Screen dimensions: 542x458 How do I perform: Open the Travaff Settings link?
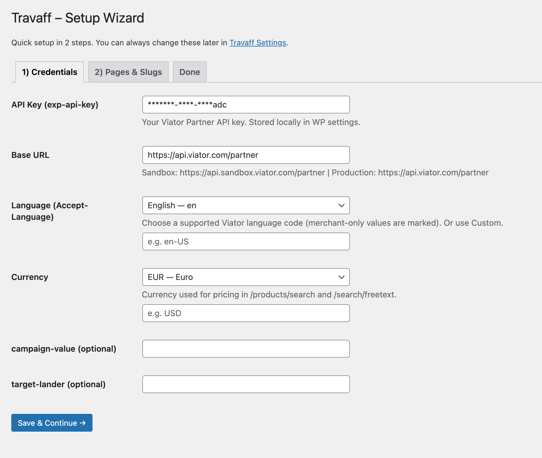(x=257, y=42)
